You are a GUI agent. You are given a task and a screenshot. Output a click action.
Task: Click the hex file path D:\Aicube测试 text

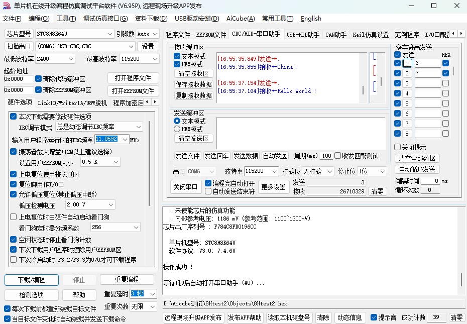click(x=225, y=303)
